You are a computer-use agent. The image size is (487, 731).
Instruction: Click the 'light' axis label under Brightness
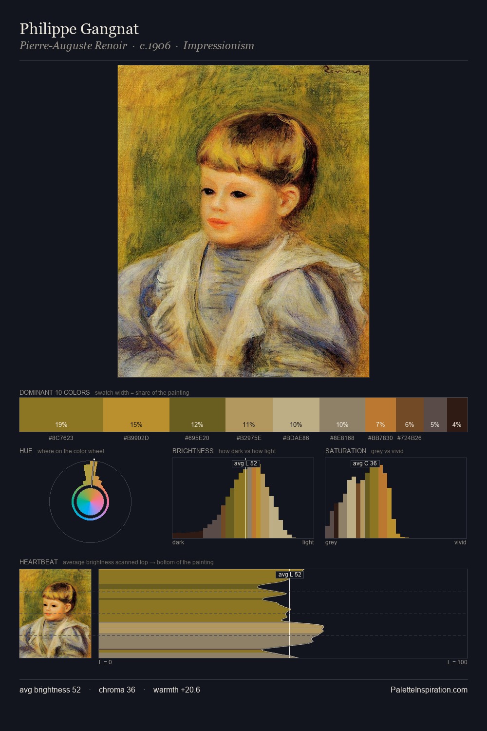308,542
